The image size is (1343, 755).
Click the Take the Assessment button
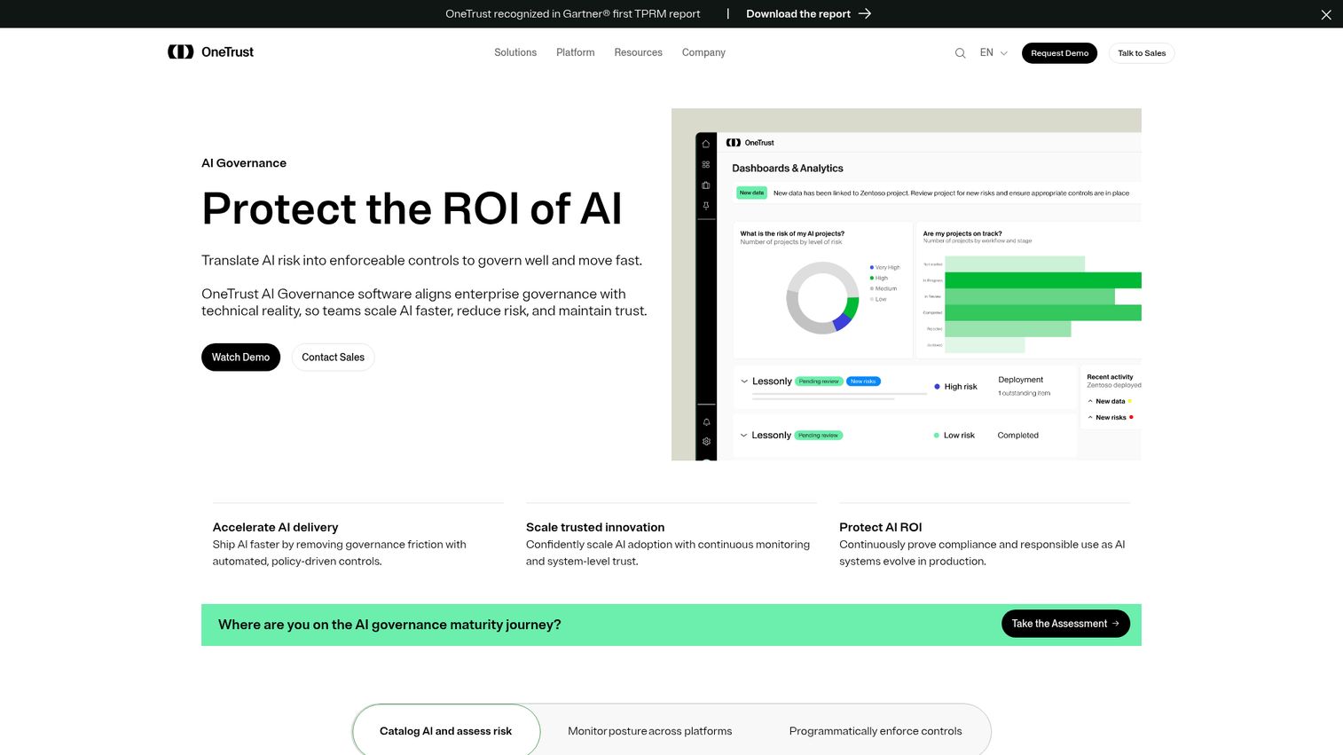pos(1065,624)
